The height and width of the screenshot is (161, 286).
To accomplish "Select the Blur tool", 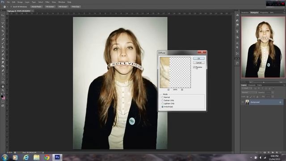I will [x=3, y=63].
